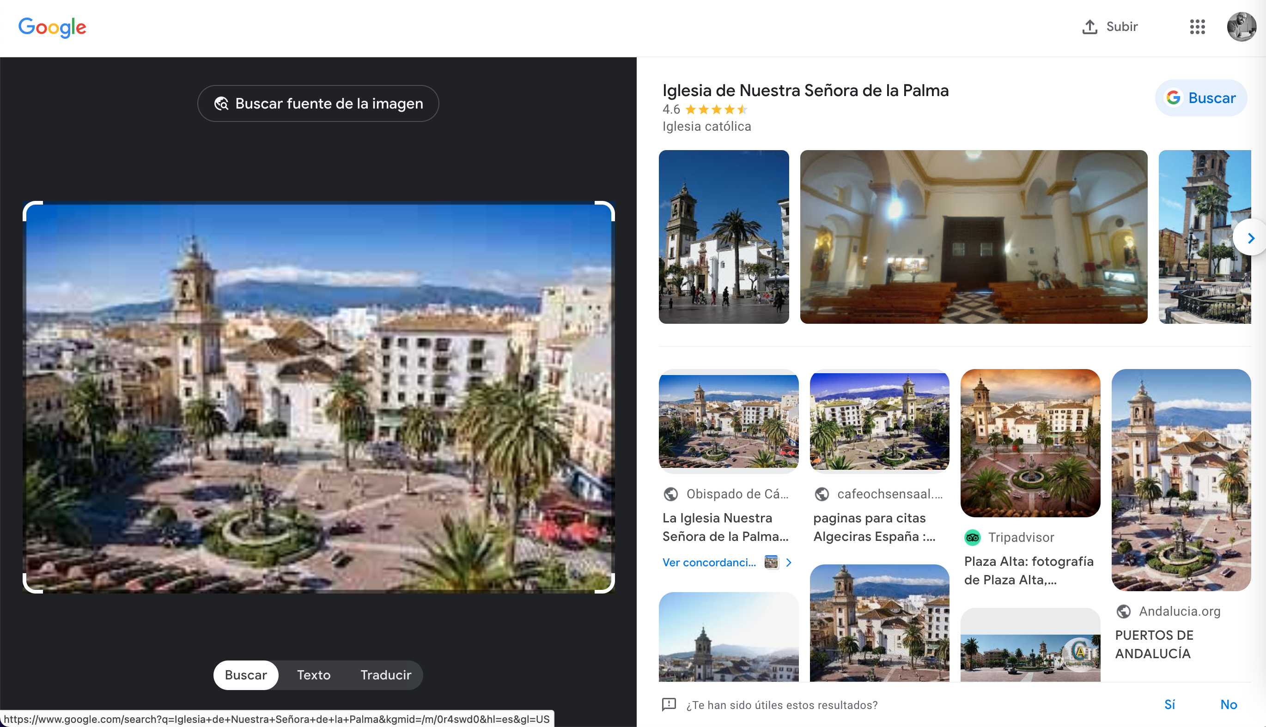Image resolution: width=1266 pixels, height=727 pixels.
Task: Click the globe icon next to cafeochsensaal result
Action: 822,494
